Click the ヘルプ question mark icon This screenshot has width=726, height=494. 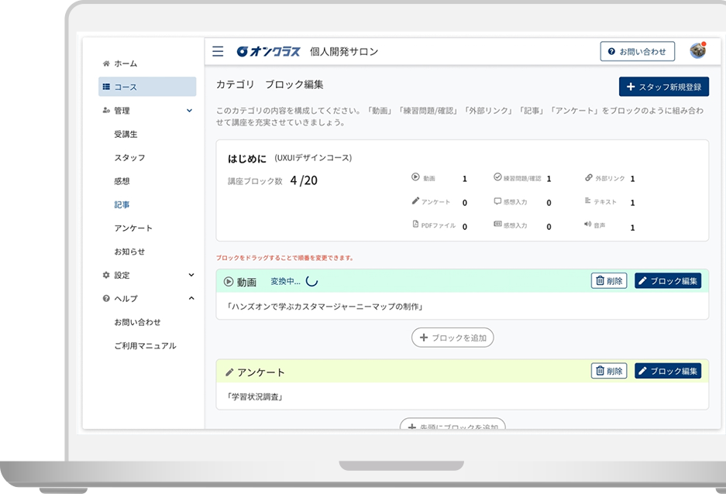106,298
